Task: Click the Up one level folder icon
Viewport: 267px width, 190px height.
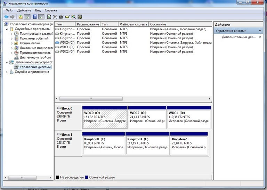Action: coord(21,17)
